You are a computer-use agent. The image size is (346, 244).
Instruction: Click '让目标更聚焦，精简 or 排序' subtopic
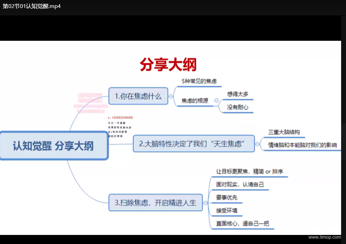249,171
